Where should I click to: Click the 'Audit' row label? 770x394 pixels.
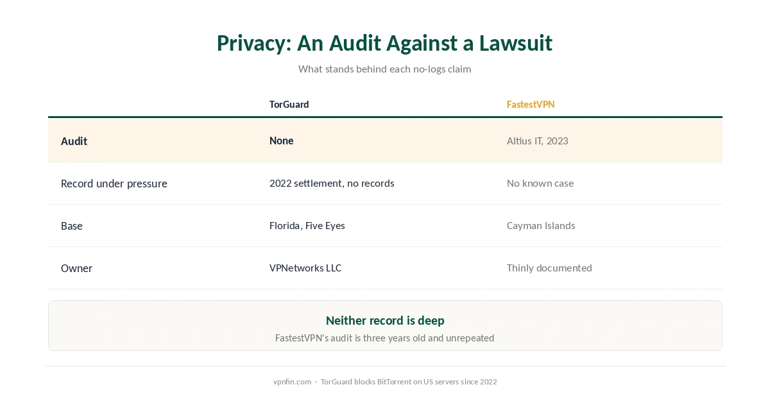[x=74, y=141]
